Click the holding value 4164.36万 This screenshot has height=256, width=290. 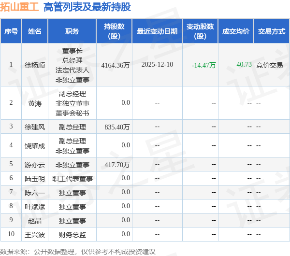tap(116, 65)
